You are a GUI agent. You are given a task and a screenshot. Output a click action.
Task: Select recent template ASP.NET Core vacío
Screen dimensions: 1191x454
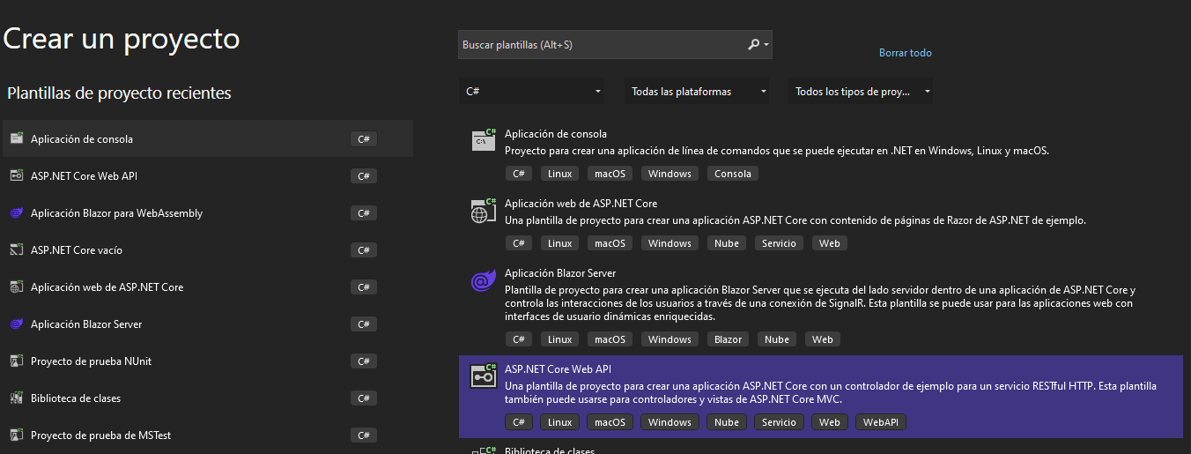click(208, 249)
